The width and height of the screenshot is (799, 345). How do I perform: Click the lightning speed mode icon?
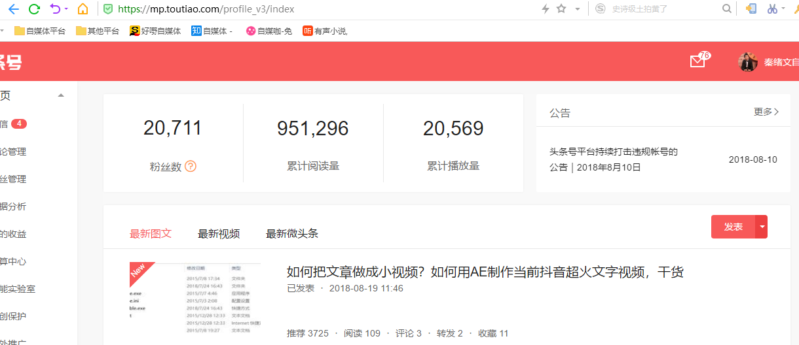coord(545,9)
